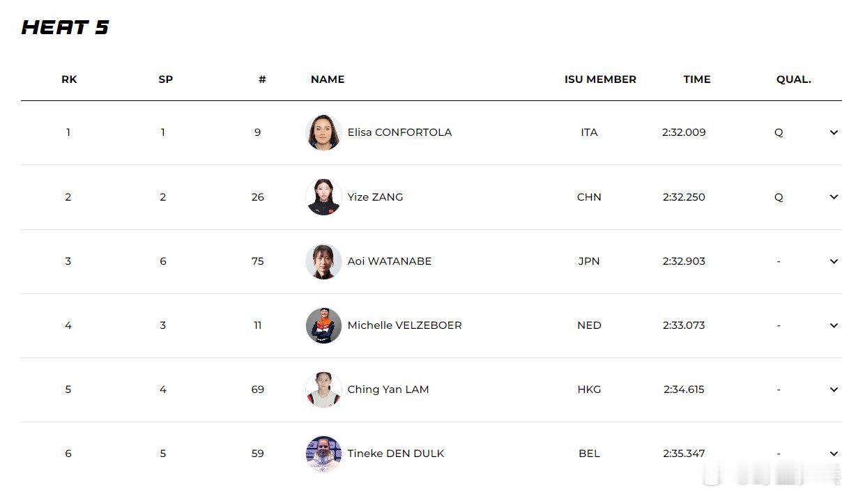Click the HEAT 5 heading
Viewport: 849px width, 494px height.
66,27
